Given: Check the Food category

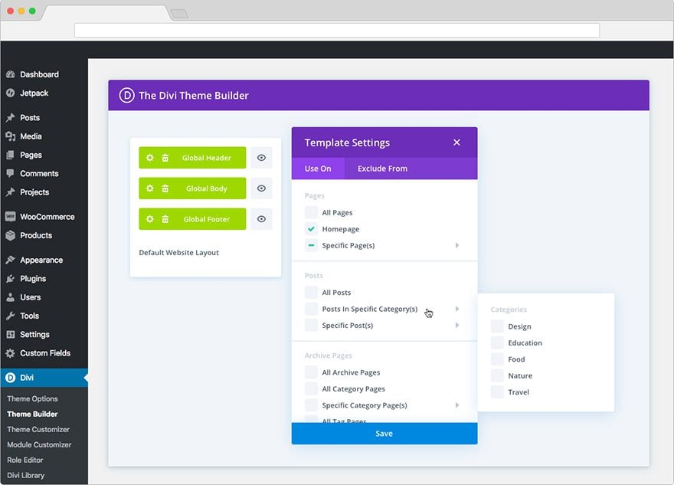Looking at the screenshot, I should (497, 359).
